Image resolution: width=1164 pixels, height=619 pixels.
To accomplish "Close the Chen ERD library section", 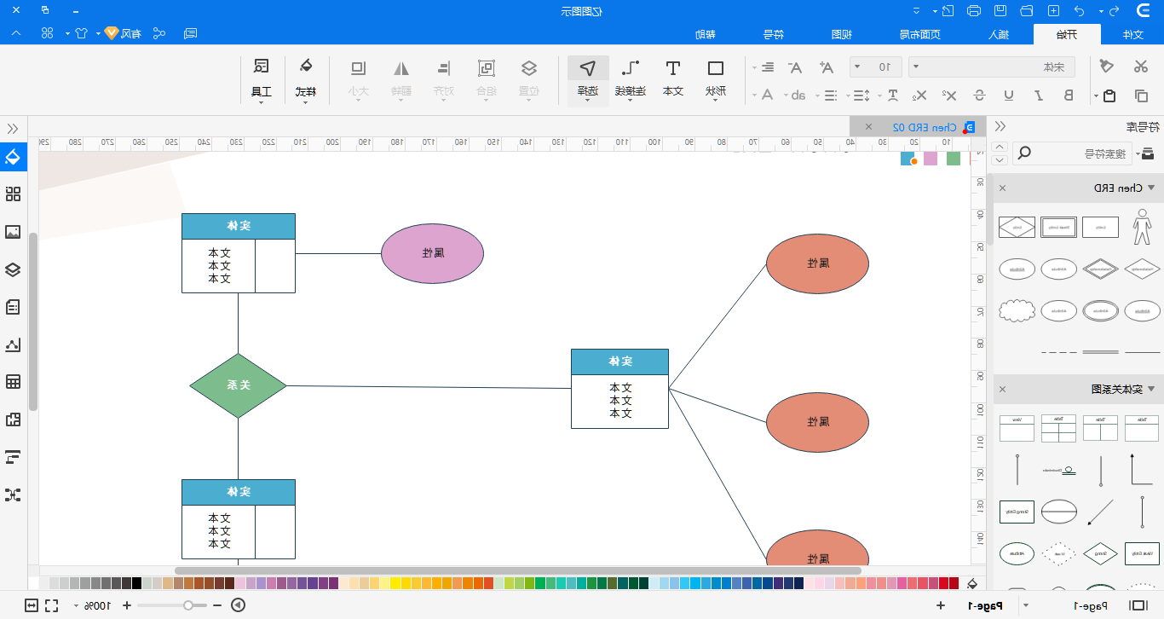I will tap(1002, 188).
